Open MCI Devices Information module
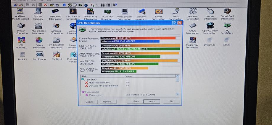 [38, 29]
